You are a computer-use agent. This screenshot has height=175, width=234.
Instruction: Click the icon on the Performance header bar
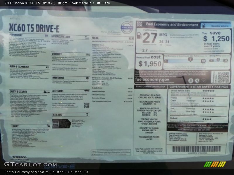(47, 36)
